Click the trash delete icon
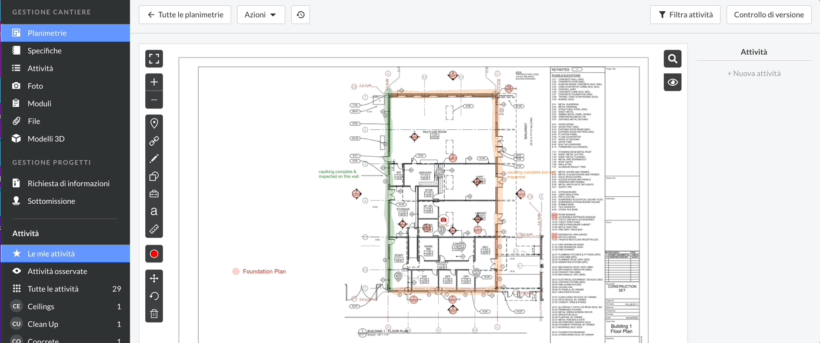The width and height of the screenshot is (820, 343). click(154, 314)
